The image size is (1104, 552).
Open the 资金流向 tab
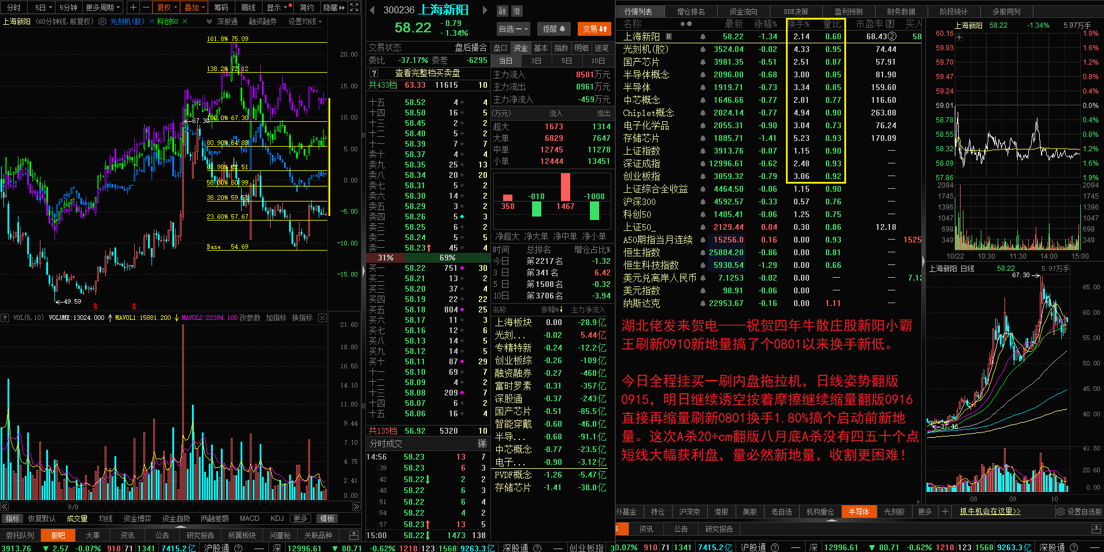[x=743, y=12]
